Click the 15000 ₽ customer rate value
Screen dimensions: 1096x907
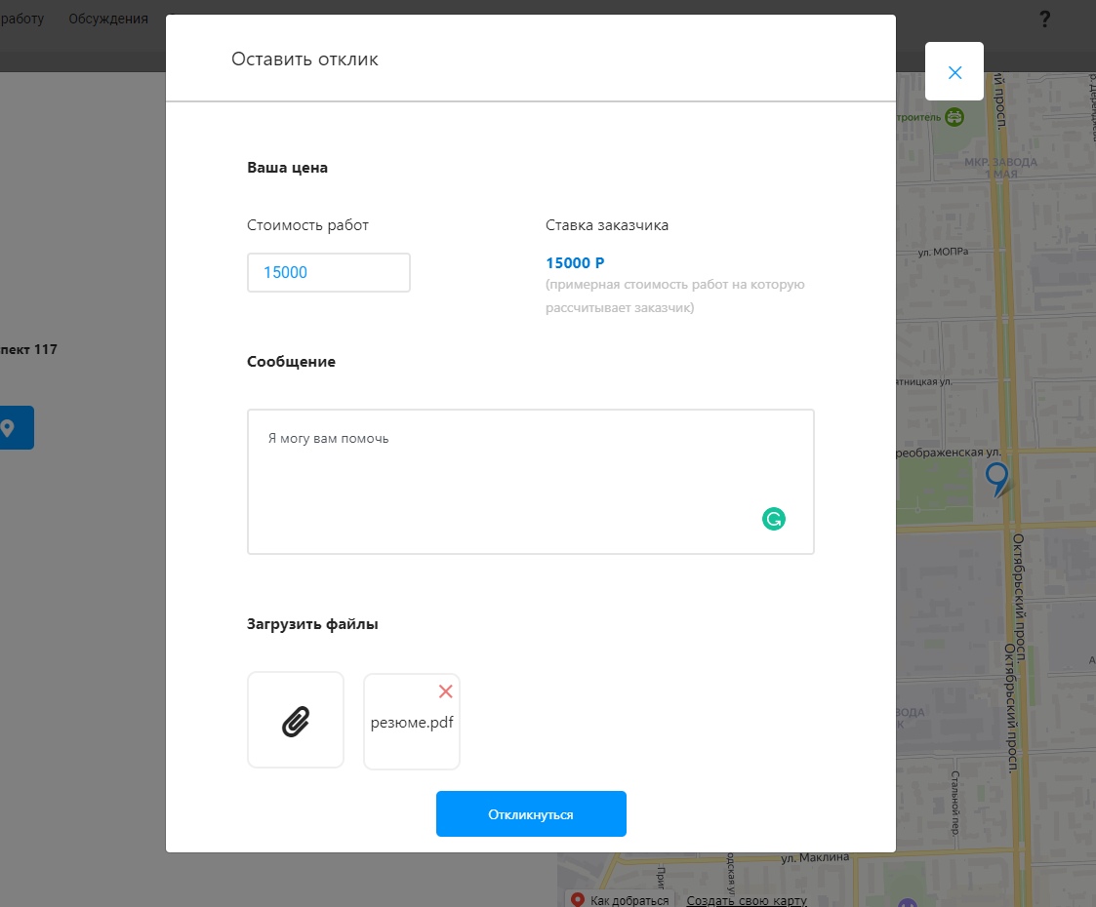[575, 263]
